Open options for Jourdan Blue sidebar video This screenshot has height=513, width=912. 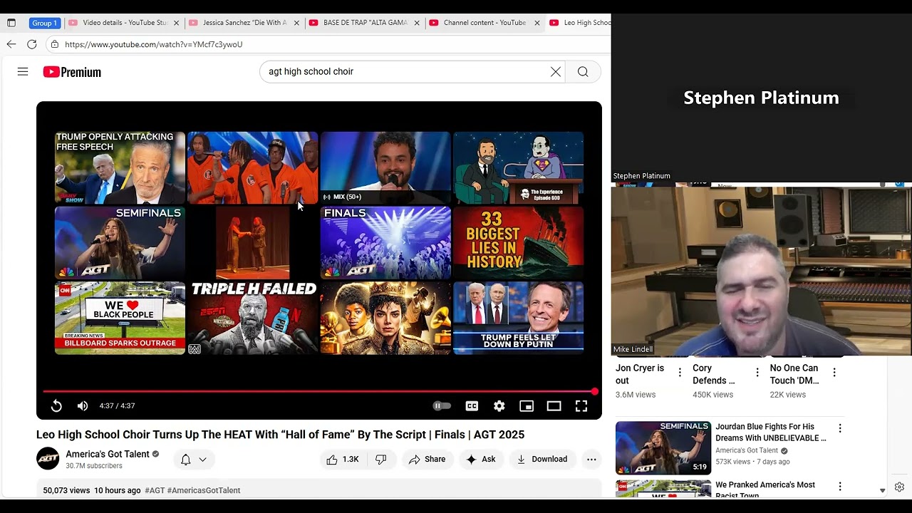[840, 428]
